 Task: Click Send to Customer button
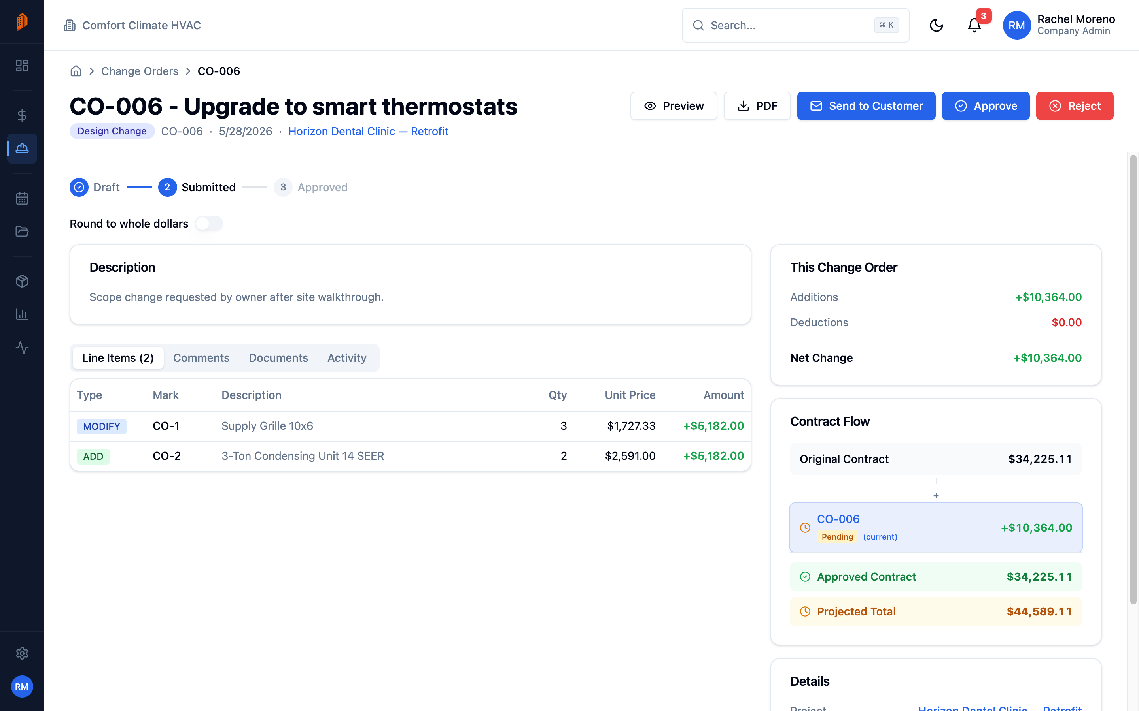866,106
